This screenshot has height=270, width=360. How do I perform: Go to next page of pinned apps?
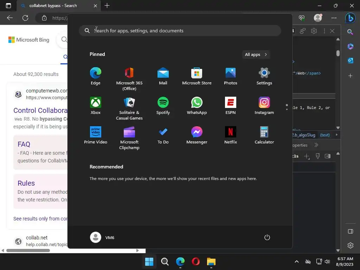point(287,109)
